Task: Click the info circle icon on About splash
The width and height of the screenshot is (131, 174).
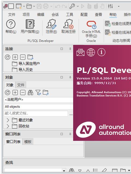Action: [x=101, y=52]
